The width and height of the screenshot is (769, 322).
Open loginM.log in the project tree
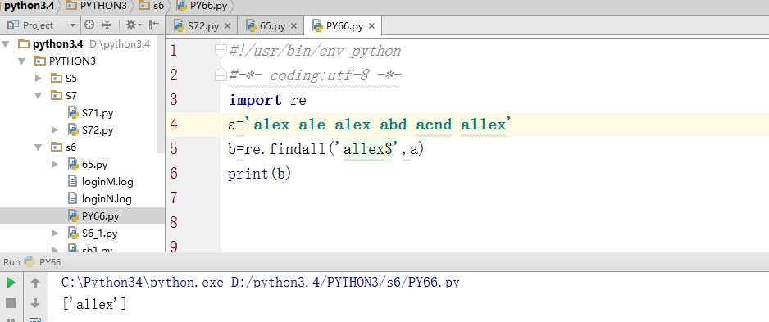107,182
